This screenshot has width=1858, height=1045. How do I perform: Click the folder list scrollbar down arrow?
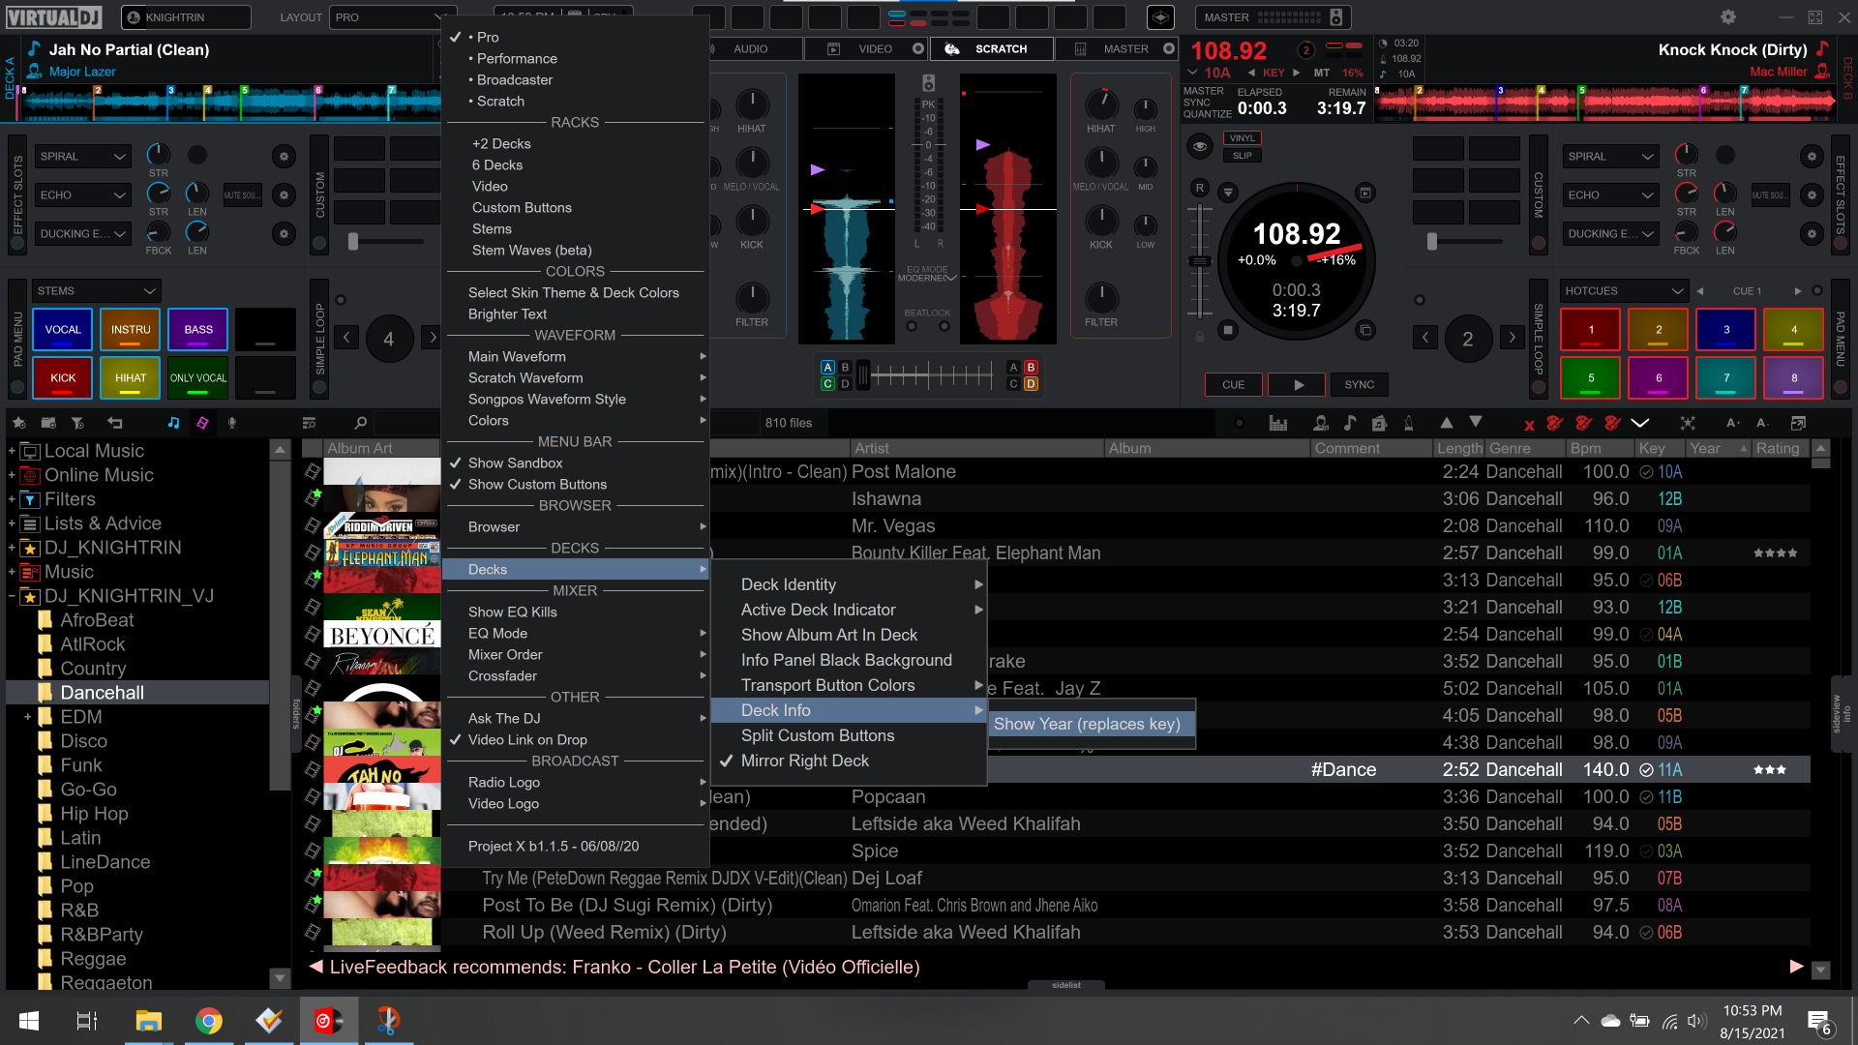click(280, 978)
